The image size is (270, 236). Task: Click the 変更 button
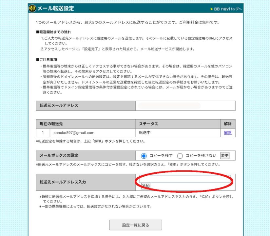coord(225,156)
